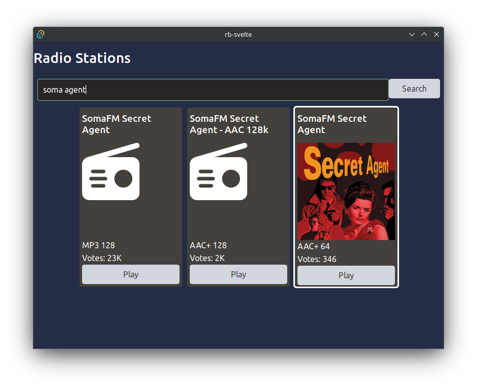Click the 'MP3 128' codec label
The image size is (477, 388).
click(98, 245)
